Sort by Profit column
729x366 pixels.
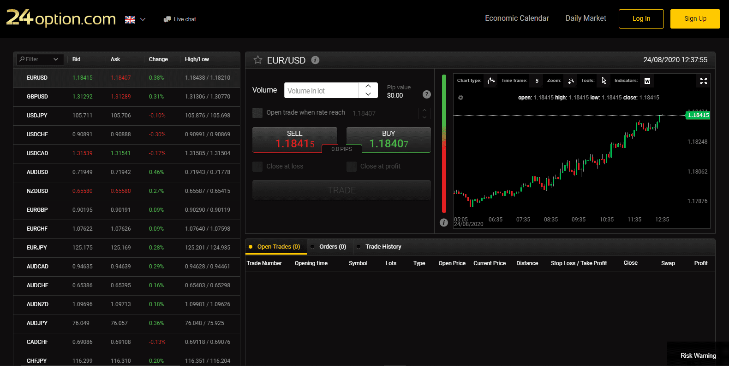tap(701, 263)
